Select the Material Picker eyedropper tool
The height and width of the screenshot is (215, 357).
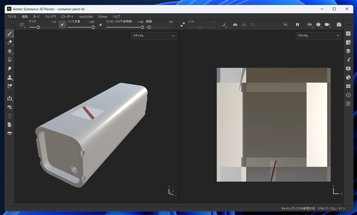[9, 86]
